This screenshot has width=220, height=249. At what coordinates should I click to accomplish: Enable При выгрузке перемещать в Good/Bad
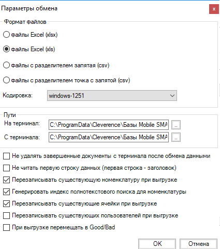click(6, 227)
